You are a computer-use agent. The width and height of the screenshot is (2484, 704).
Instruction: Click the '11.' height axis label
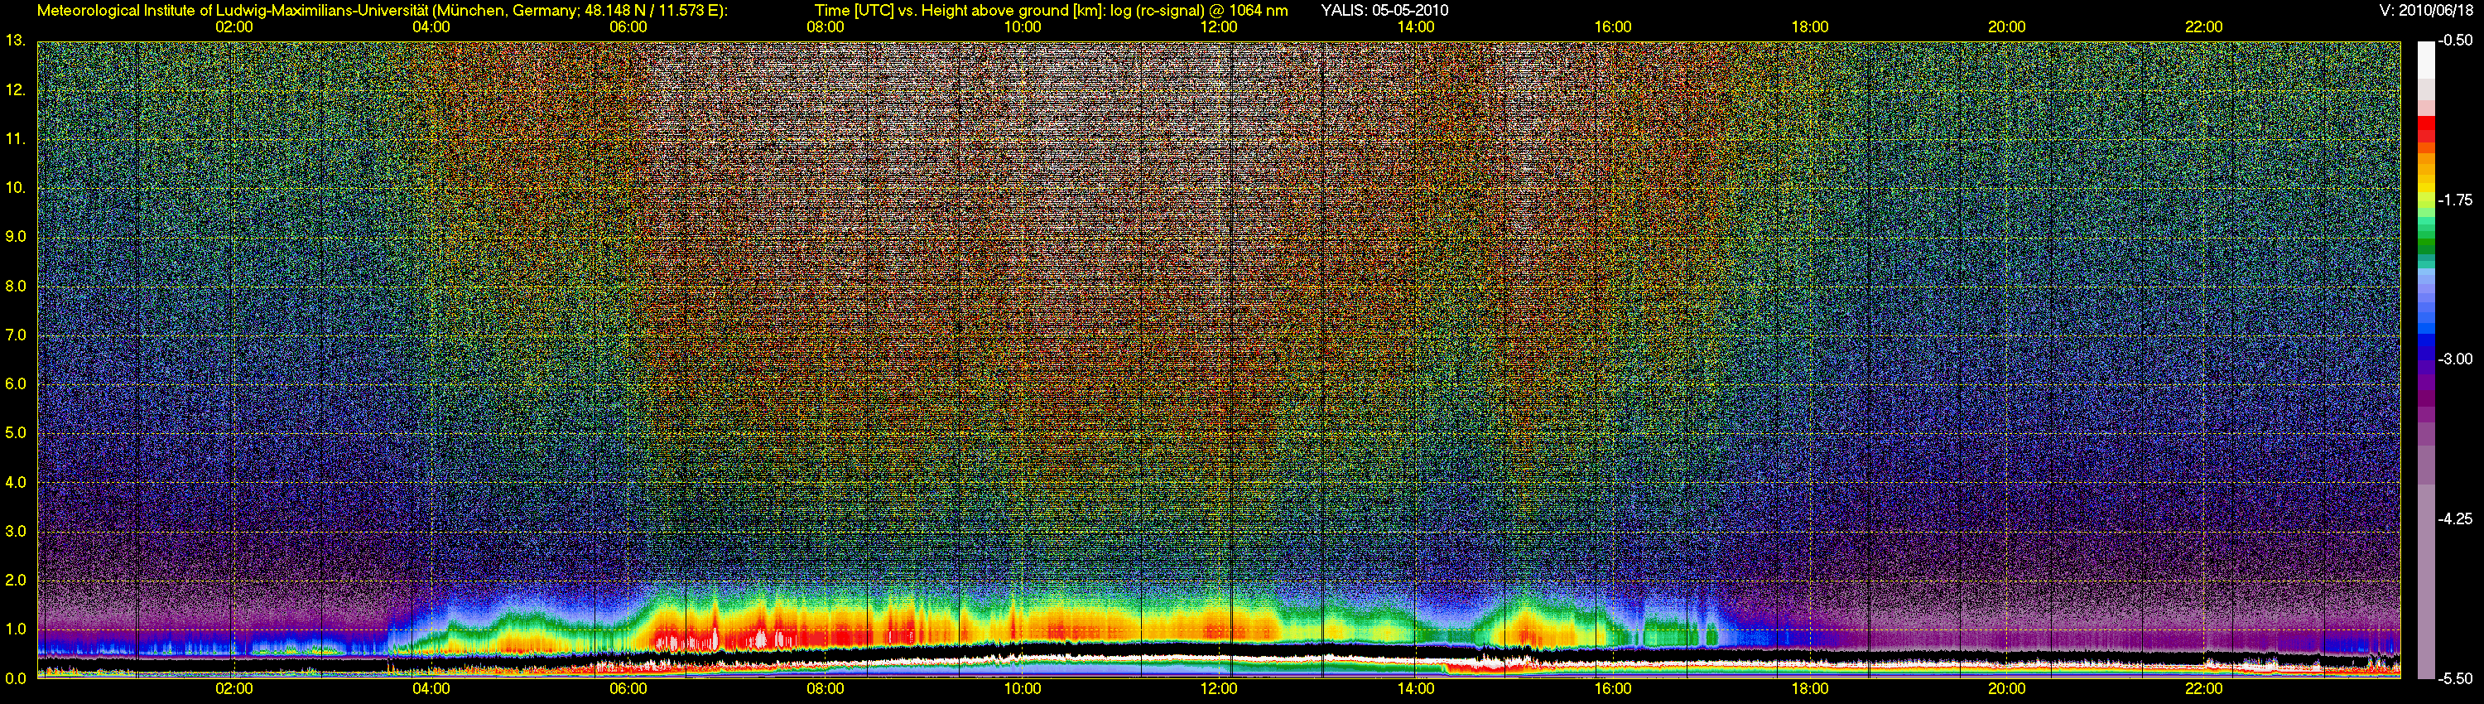click(16, 139)
